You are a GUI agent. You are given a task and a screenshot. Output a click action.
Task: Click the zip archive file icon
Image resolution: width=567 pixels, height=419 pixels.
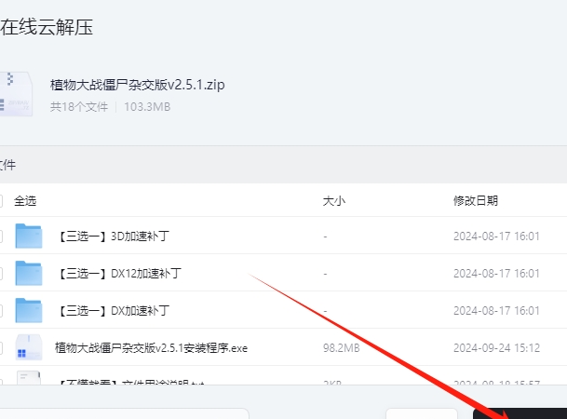[16, 94]
